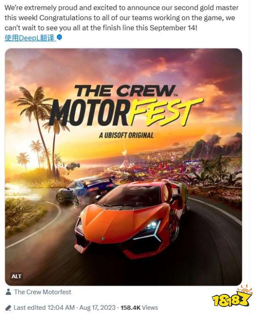The width and height of the screenshot is (258, 314).
Task: Click the 12:04 AM timestamp
Action: 61,308
